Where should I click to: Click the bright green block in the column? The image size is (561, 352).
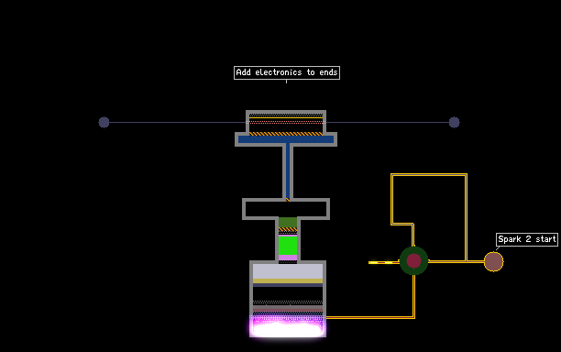(288, 246)
